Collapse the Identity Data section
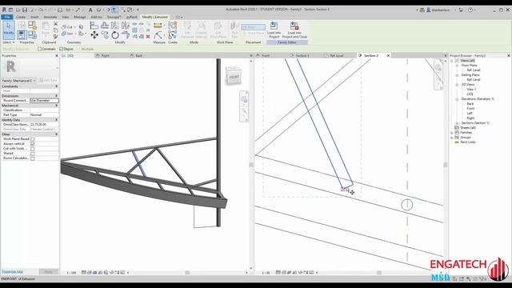 [x=57, y=120]
